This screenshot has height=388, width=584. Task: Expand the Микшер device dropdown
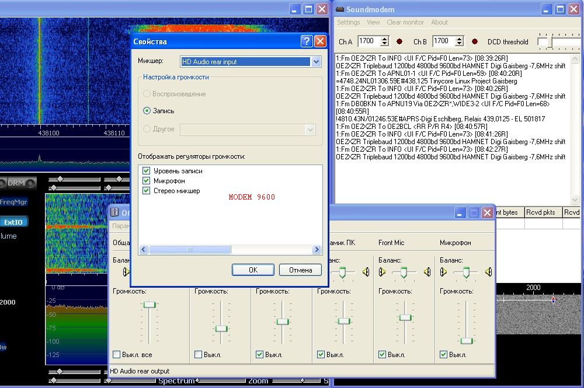[316, 61]
